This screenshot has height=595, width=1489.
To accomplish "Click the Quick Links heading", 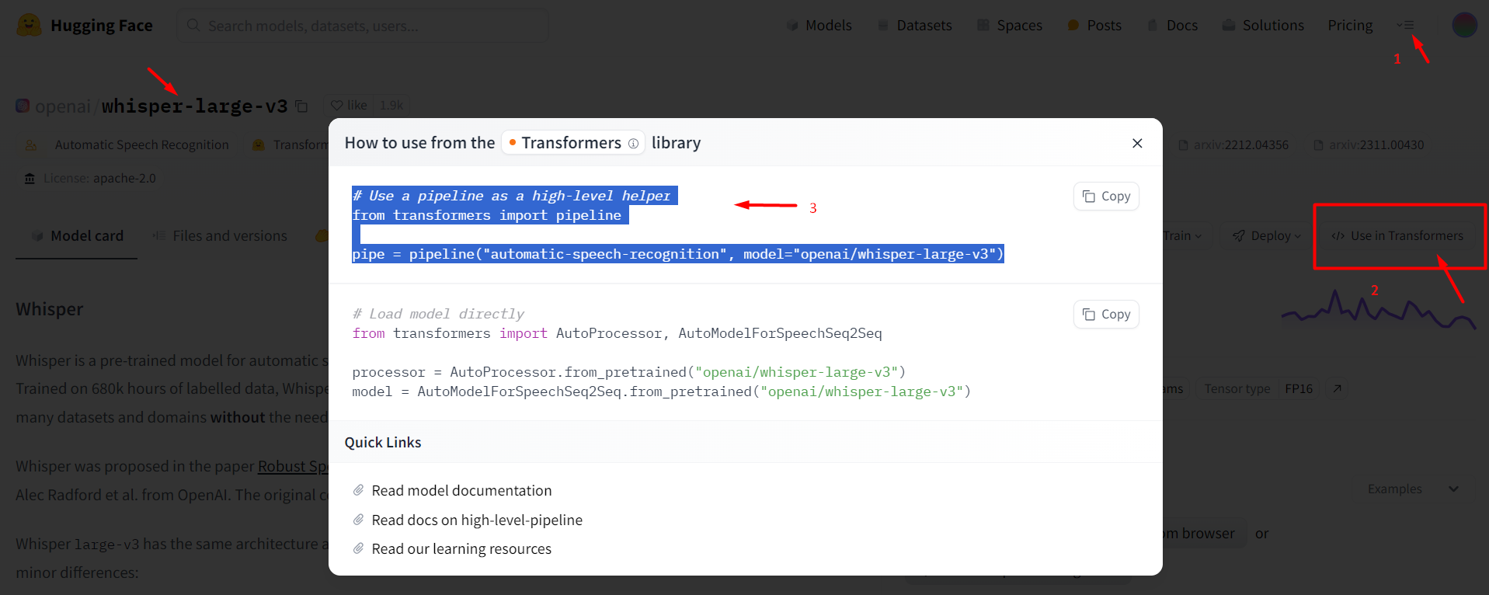I will [x=383, y=442].
